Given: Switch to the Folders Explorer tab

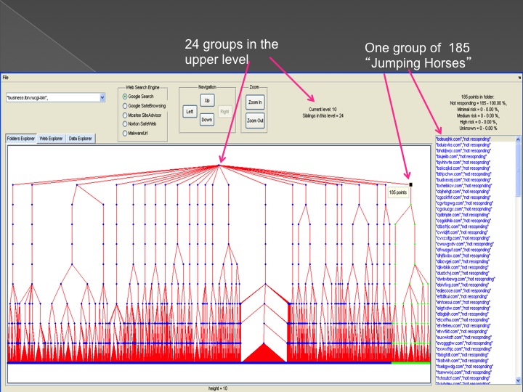Looking at the screenshot, I should (x=21, y=139).
